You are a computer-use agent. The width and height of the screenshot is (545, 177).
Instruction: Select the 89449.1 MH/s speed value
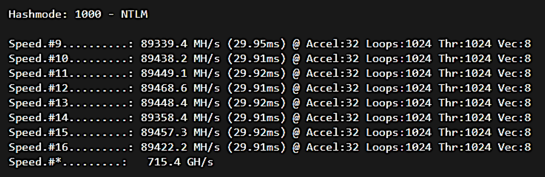[181, 73]
